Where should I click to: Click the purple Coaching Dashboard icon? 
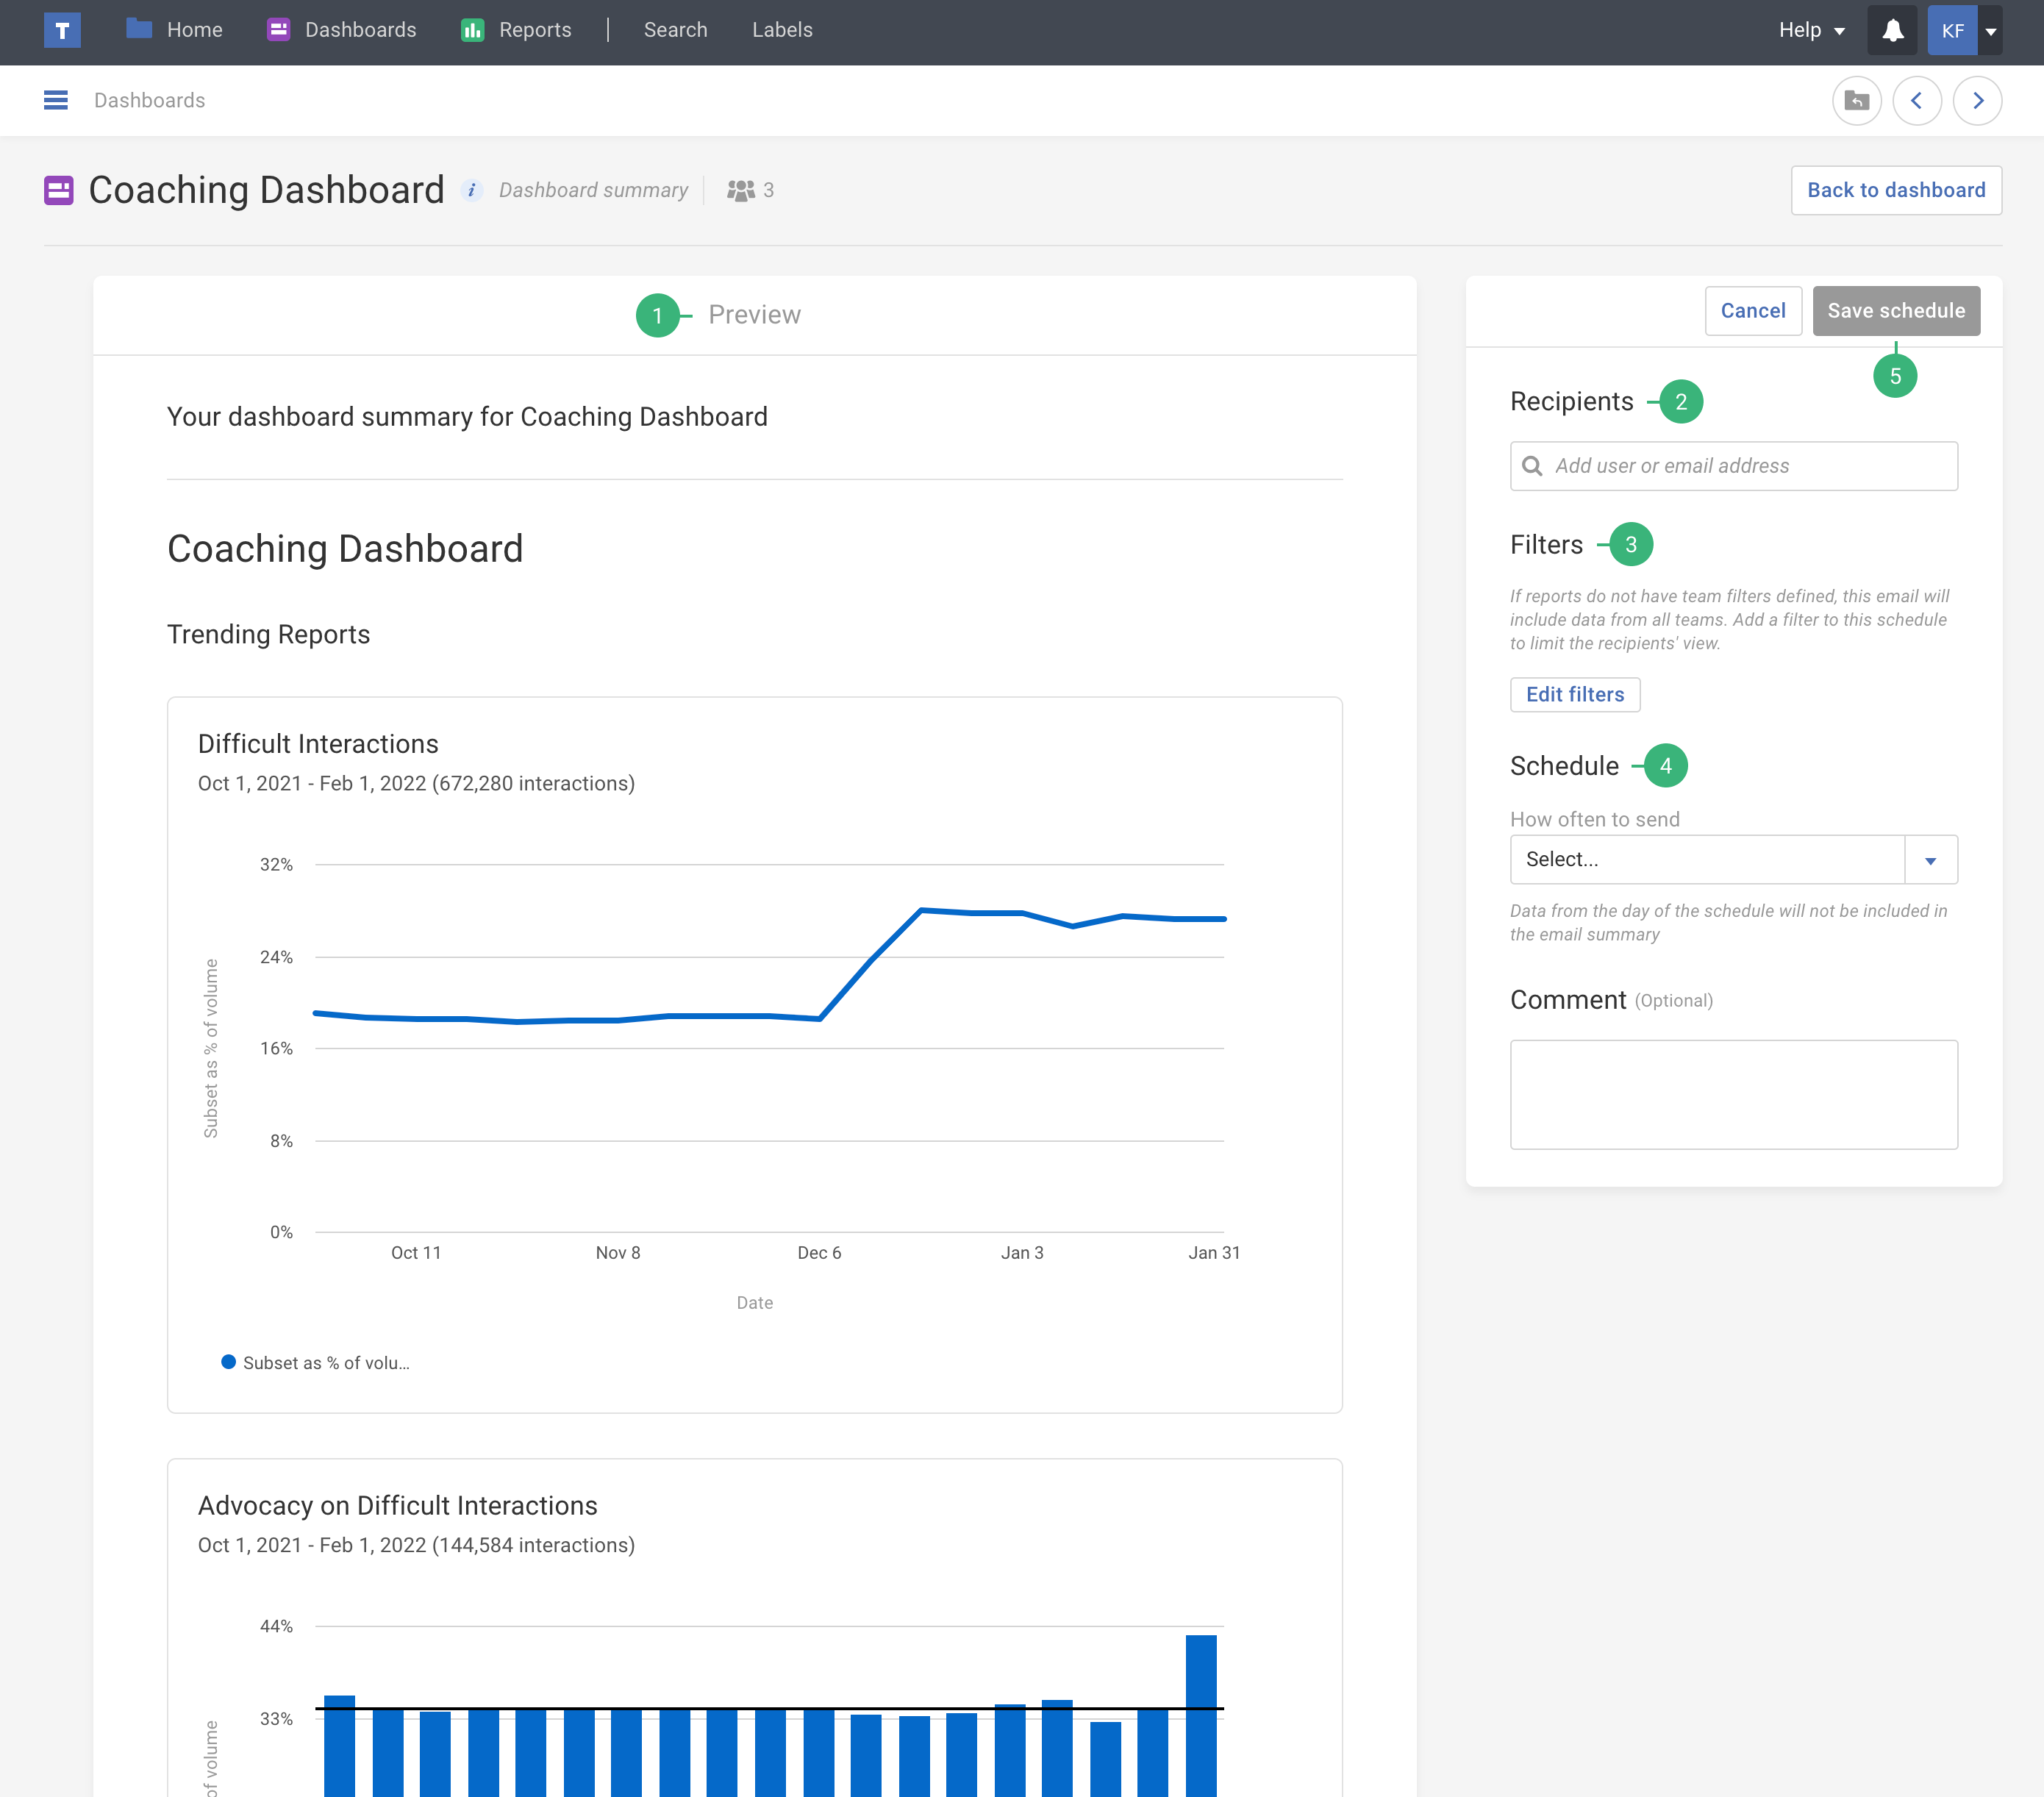[59, 190]
